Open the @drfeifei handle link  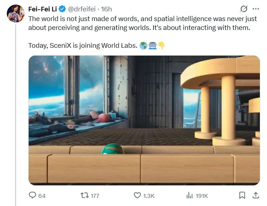[x=82, y=9]
